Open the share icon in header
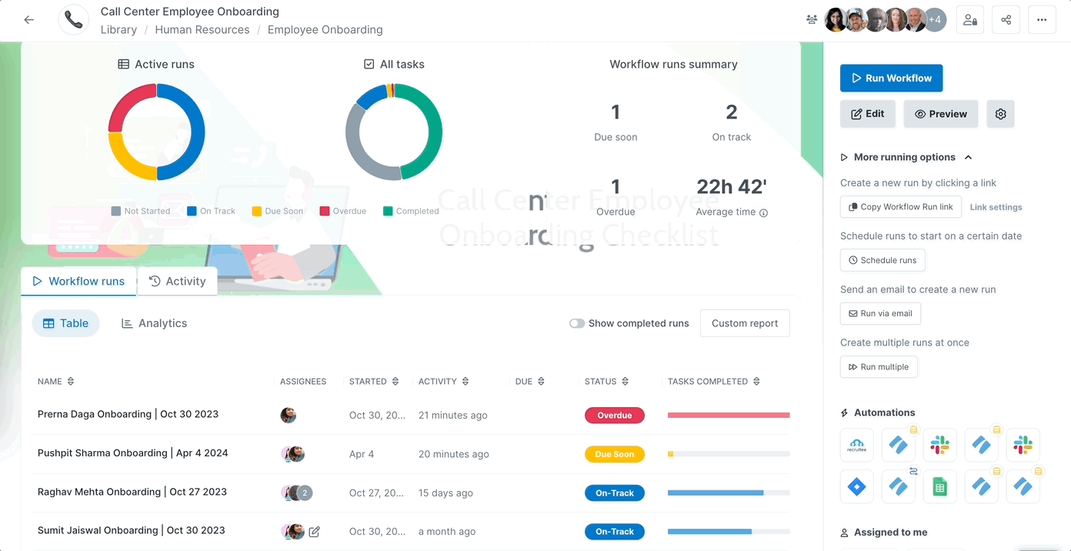The width and height of the screenshot is (1071, 551). [1006, 20]
